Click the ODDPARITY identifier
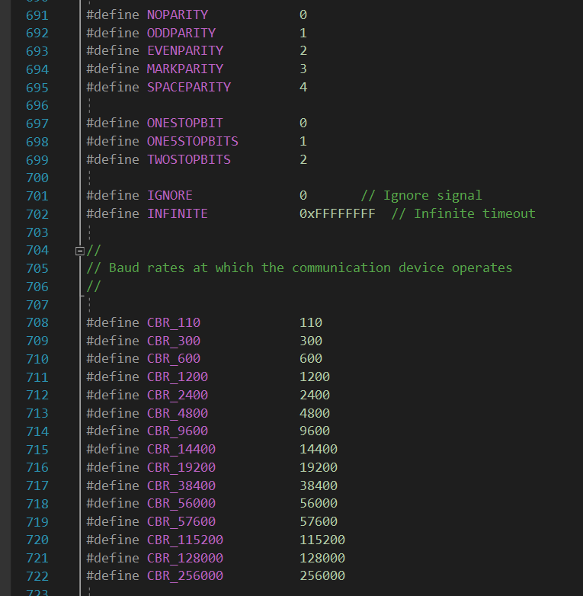Screen dimensions: 583x596 pyautogui.click(x=181, y=33)
